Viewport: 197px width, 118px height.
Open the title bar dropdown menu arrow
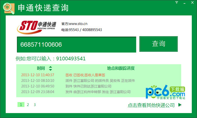177,2
